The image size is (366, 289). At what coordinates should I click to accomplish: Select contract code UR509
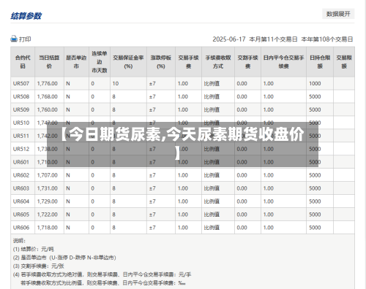21,109
